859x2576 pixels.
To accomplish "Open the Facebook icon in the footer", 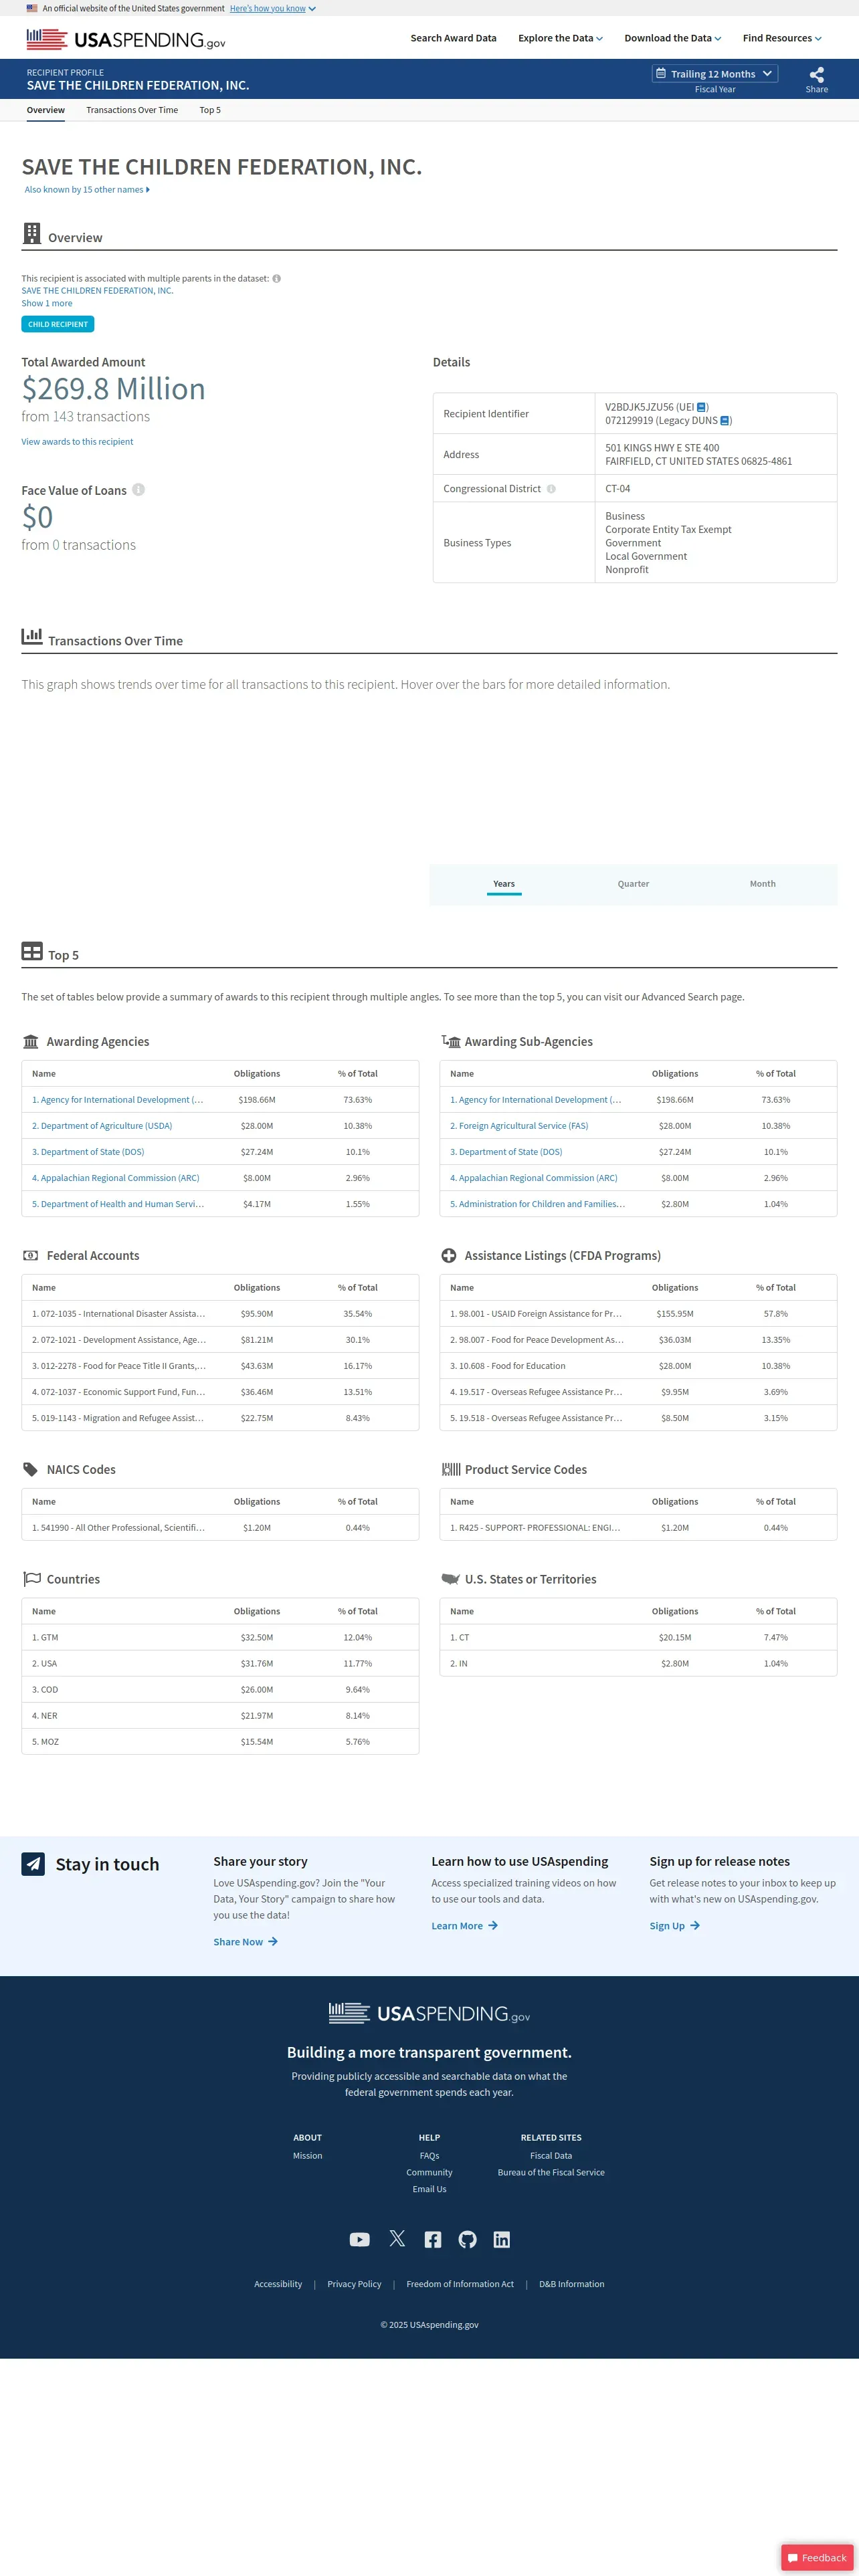I will point(433,2239).
